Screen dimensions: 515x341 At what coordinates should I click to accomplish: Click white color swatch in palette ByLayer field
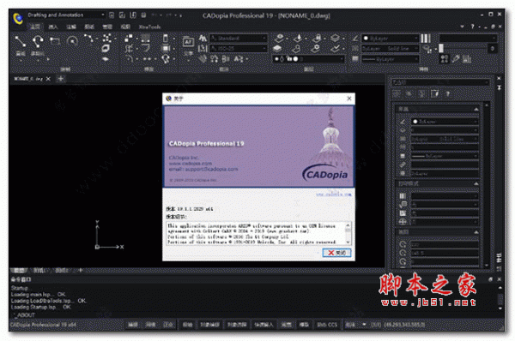(415, 122)
